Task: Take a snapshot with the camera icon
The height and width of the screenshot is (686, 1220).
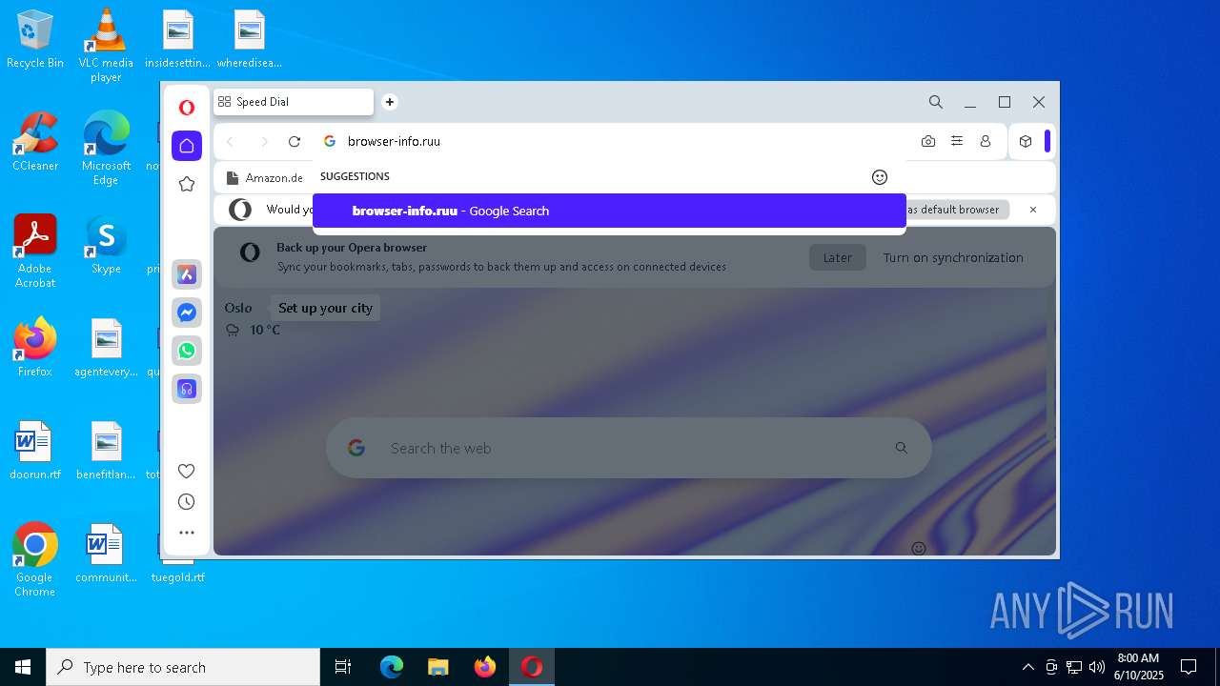Action: [x=928, y=141]
